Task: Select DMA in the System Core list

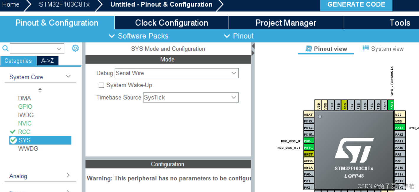Action: 25,98
